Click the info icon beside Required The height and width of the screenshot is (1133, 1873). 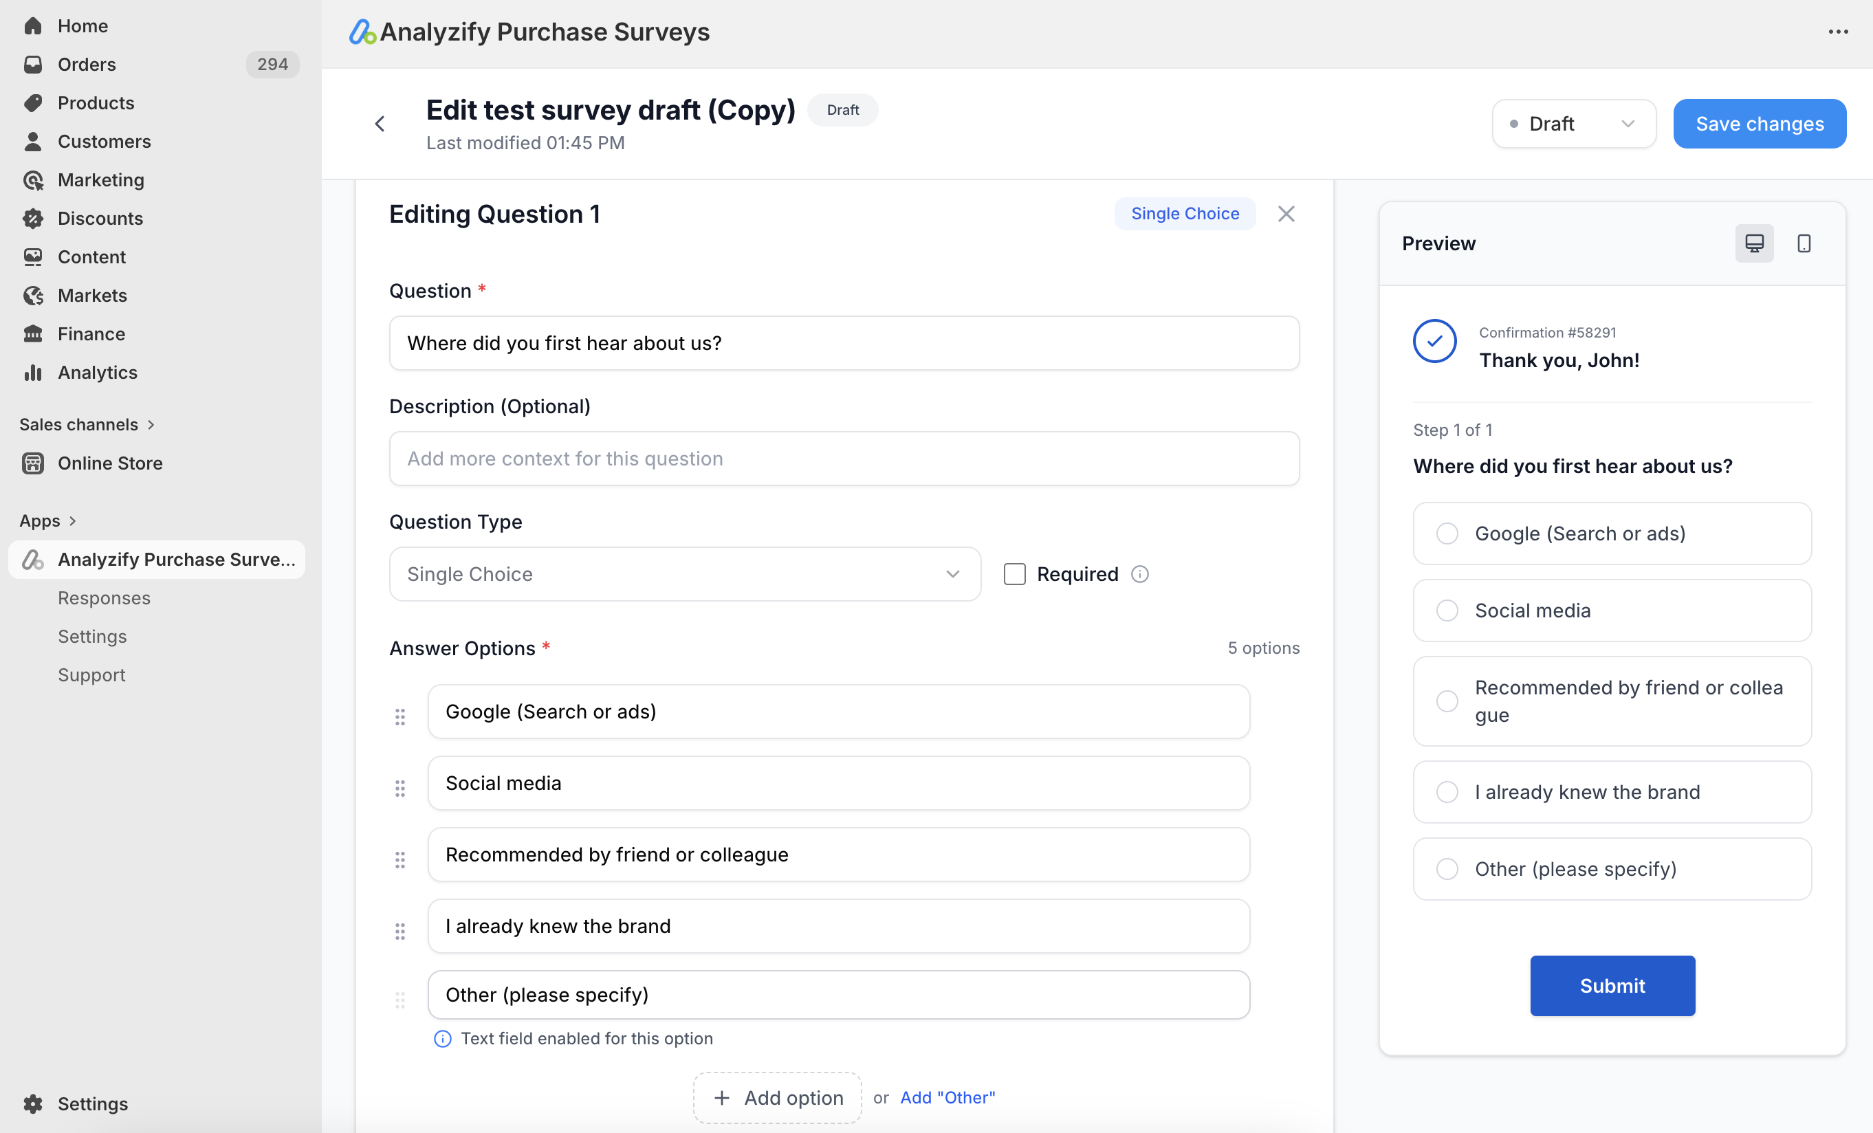1139,574
